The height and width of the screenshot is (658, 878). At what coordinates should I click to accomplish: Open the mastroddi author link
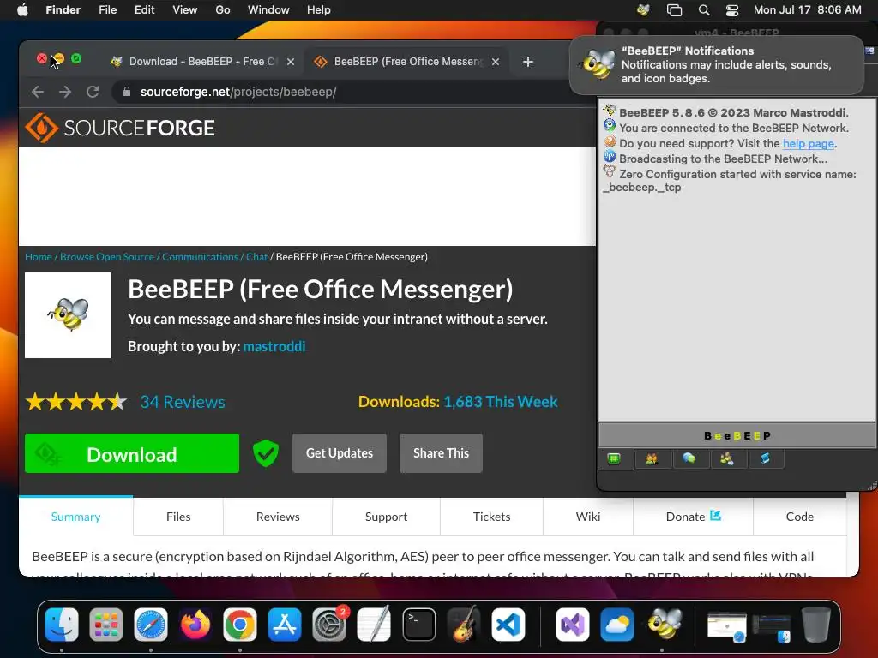[274, 346]
